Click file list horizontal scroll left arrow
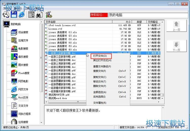The height and width of the screenshot is (131, 190). coord(46,102)
